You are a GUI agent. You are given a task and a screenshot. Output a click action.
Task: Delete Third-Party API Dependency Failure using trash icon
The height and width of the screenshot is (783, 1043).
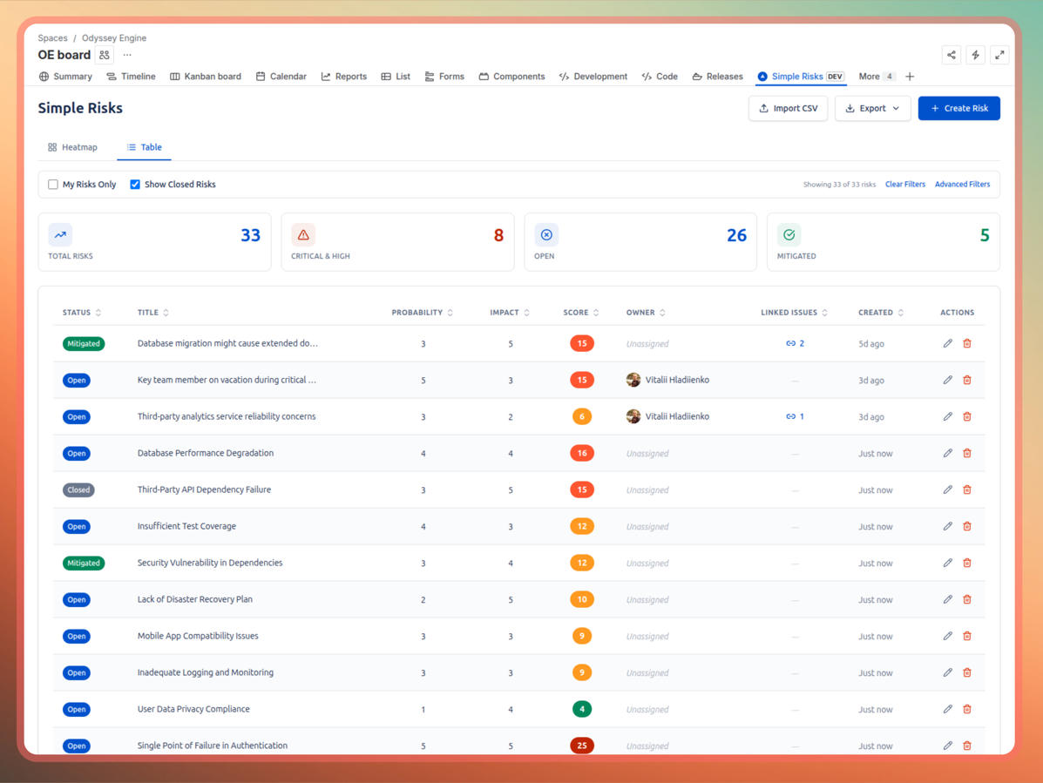coord(967,489)
